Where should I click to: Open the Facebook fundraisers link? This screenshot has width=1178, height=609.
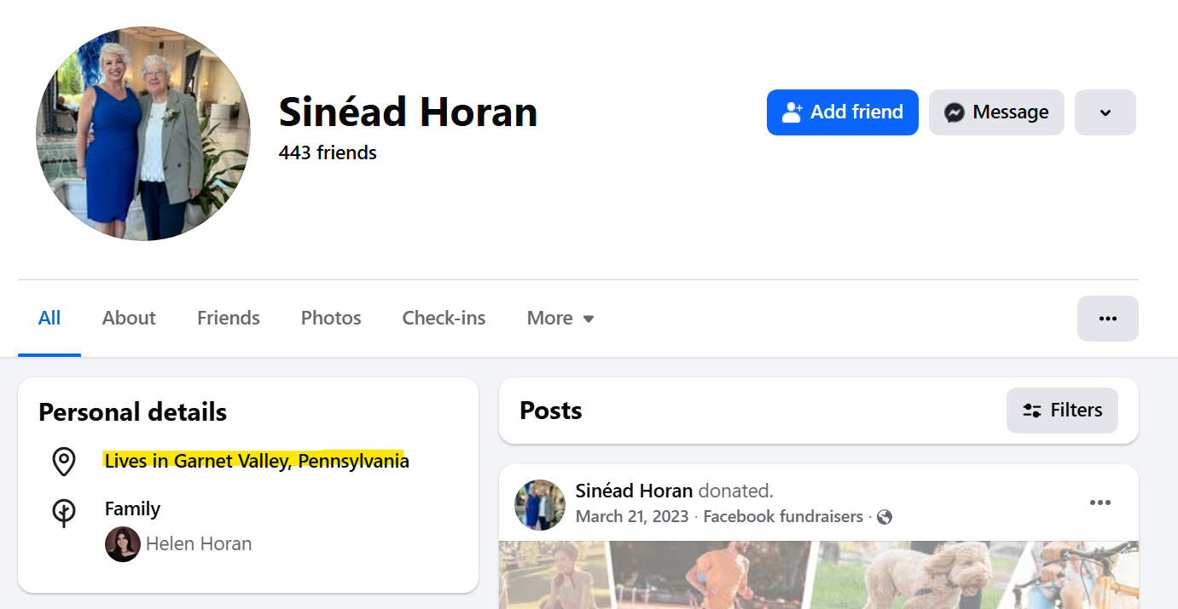(x=782, y=517)
